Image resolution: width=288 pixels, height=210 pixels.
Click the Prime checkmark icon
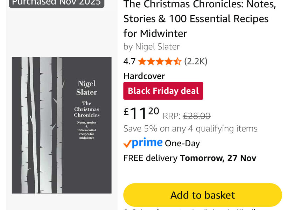127,143
